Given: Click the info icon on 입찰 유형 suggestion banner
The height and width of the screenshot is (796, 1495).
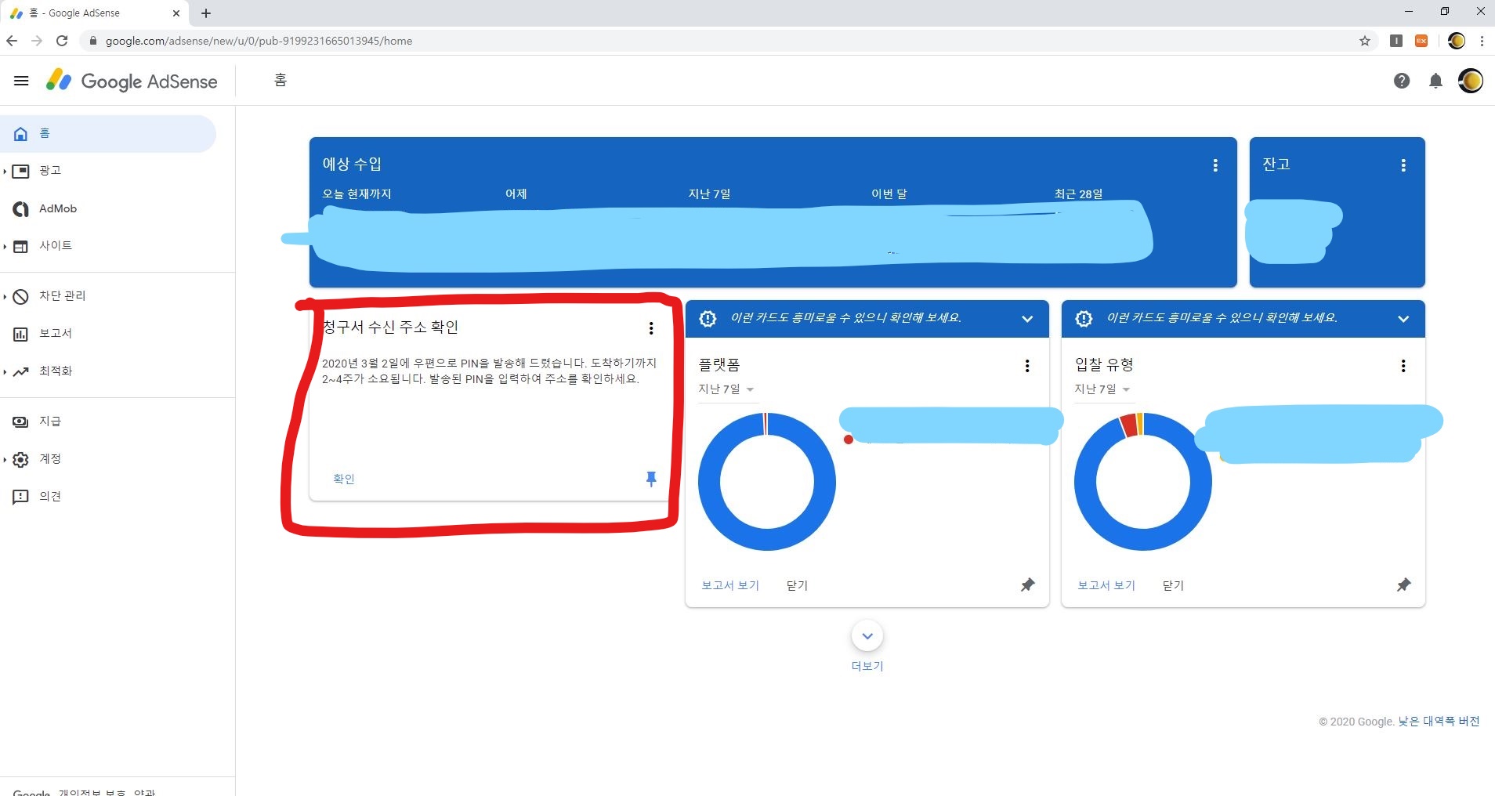Looking at the screenshot, I should click(x=1084, y=318).
